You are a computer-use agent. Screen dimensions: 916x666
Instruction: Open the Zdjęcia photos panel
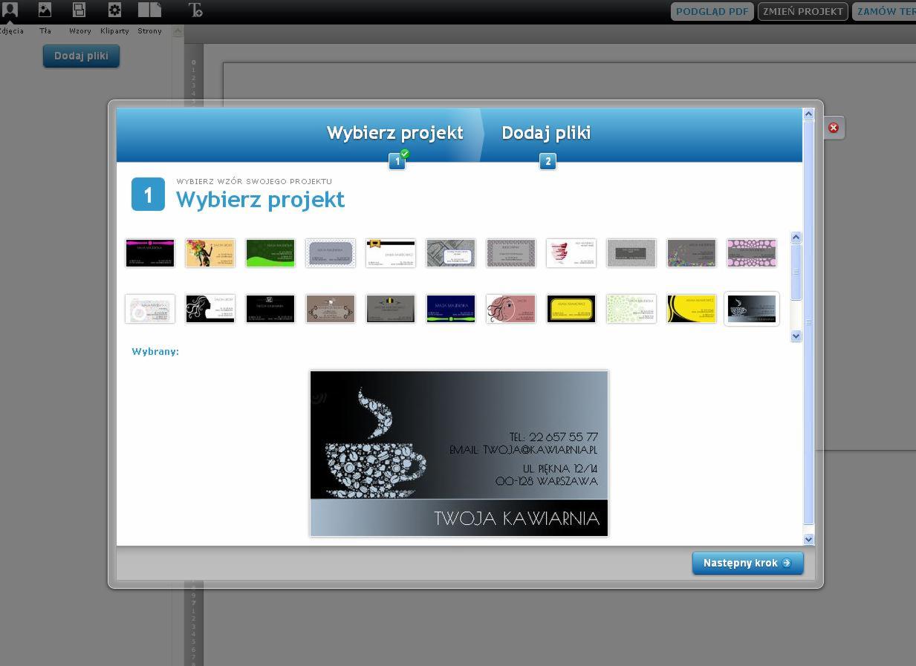tap(10, 11)
